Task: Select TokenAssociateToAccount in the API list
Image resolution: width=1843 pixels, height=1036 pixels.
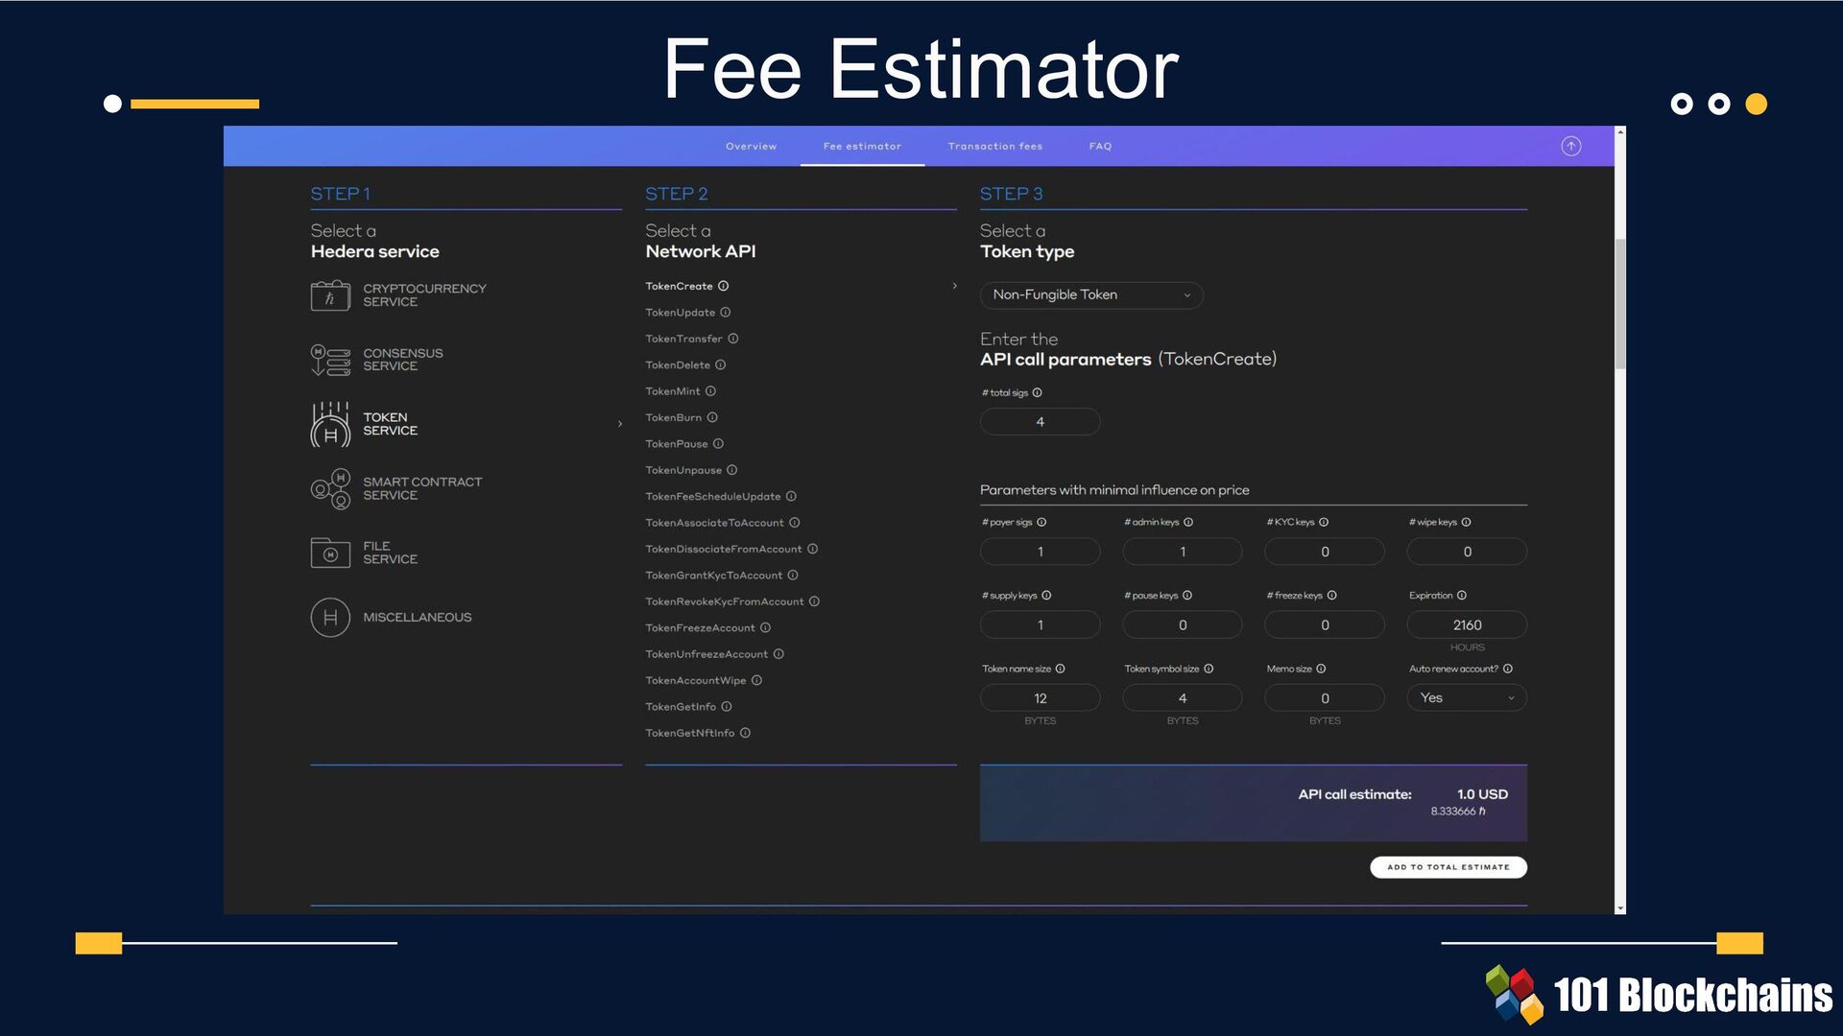Action: click(x=714, y=523)
